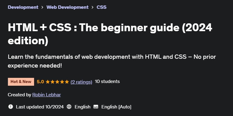Open the CSS breadcrumb link

[102, 7]
